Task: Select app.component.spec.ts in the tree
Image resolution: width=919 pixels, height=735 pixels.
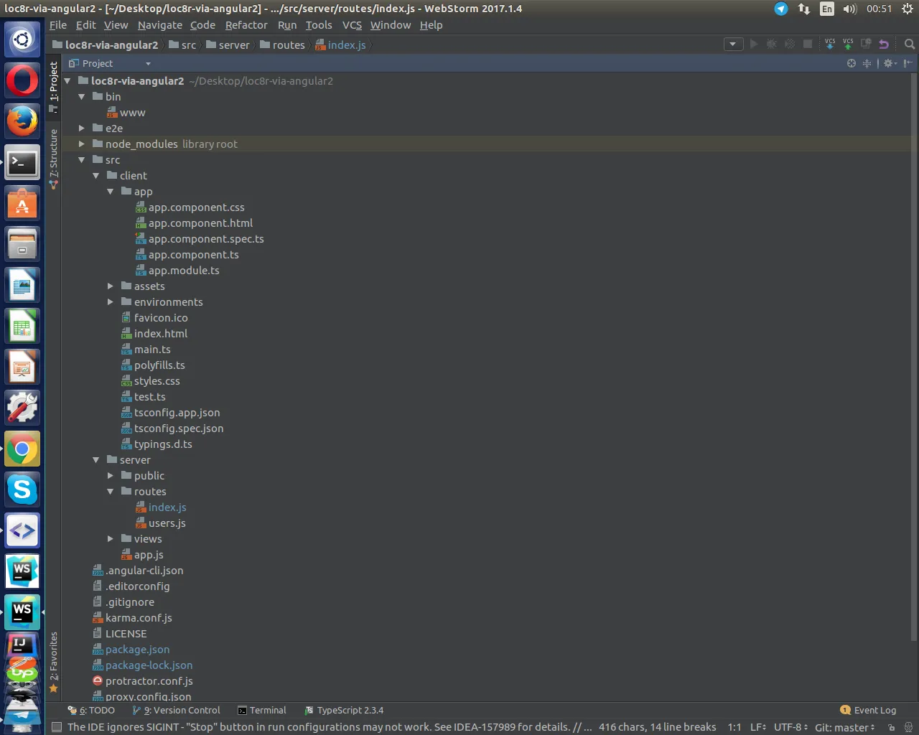Action: (206, 239)
